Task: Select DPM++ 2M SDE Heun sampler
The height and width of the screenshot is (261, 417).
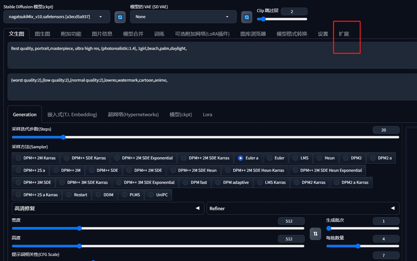Action: (193, 170)
